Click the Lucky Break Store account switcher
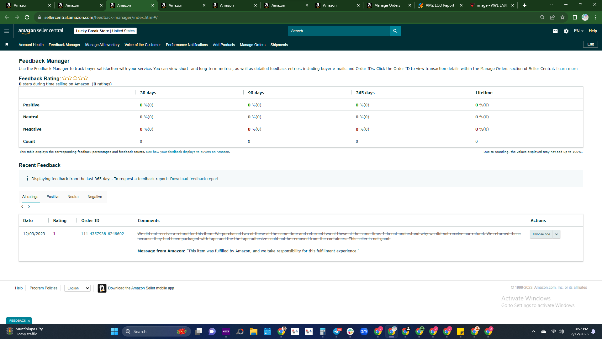This screenshot has height=339, width=602. 105,31
